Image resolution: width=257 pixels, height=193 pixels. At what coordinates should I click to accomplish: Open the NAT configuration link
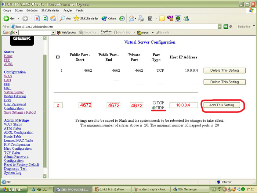coord(8,88)
